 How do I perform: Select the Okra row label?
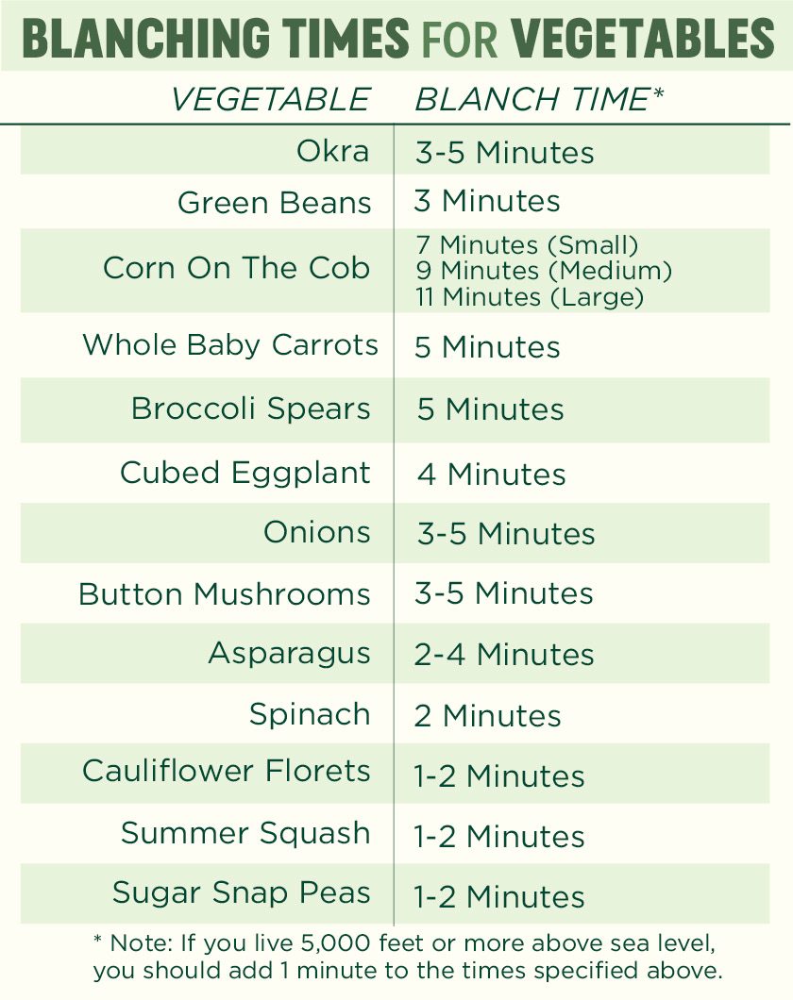[x=332, y=151]
